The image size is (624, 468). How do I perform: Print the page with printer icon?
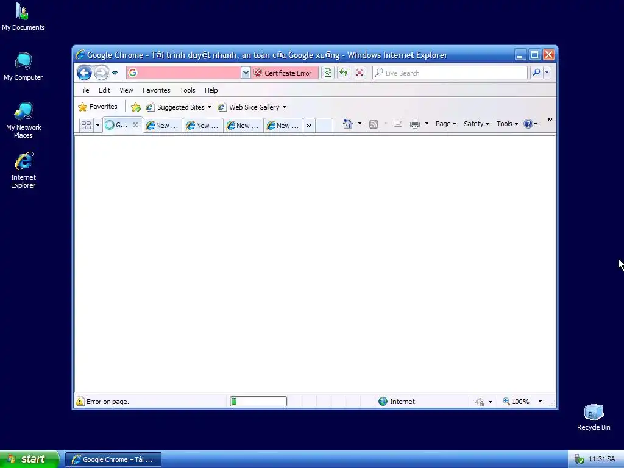coord(414,124)
